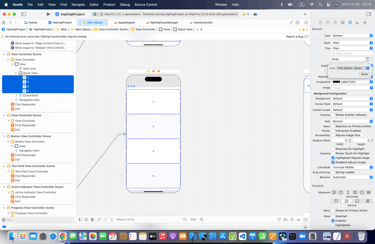Toggle the inspector panel icon at top right
The height and width of the screenshot is (244, 375).
pos(368,14)
